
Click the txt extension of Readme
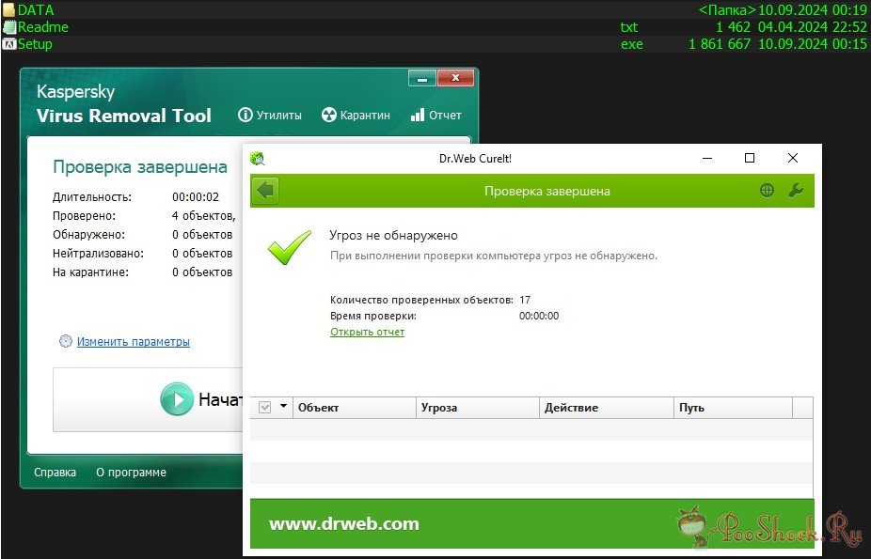[x=629, y=27]
